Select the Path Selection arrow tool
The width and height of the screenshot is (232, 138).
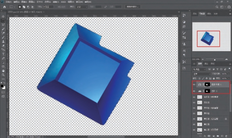coord(3,63)
